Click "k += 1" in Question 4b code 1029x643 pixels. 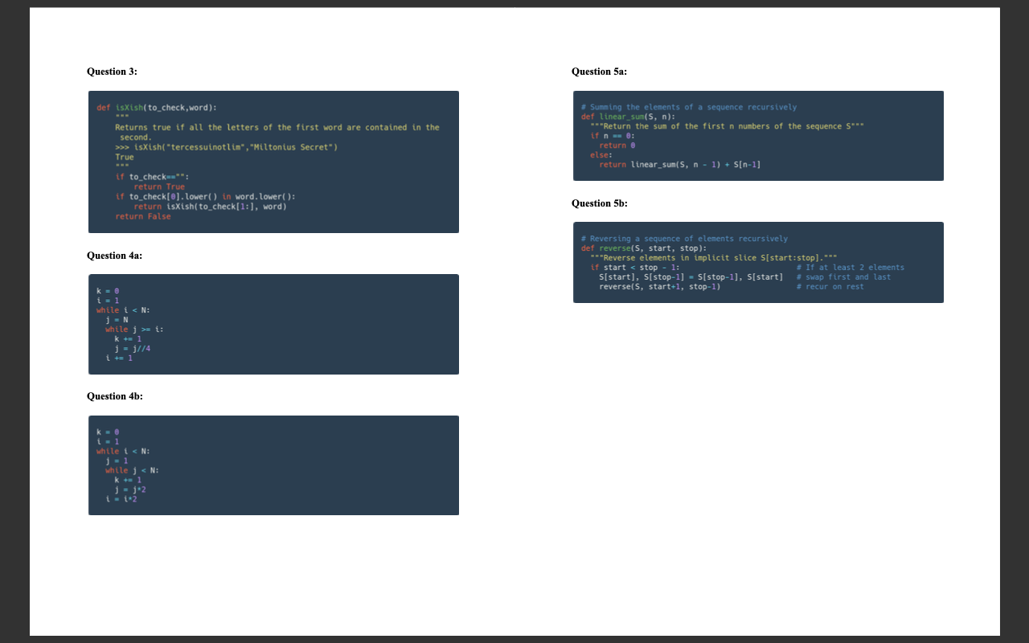(129, 480)
